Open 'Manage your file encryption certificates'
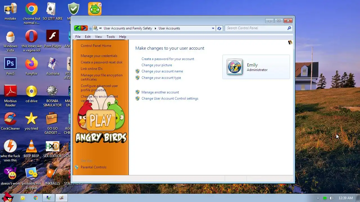 tap(102, 77)
